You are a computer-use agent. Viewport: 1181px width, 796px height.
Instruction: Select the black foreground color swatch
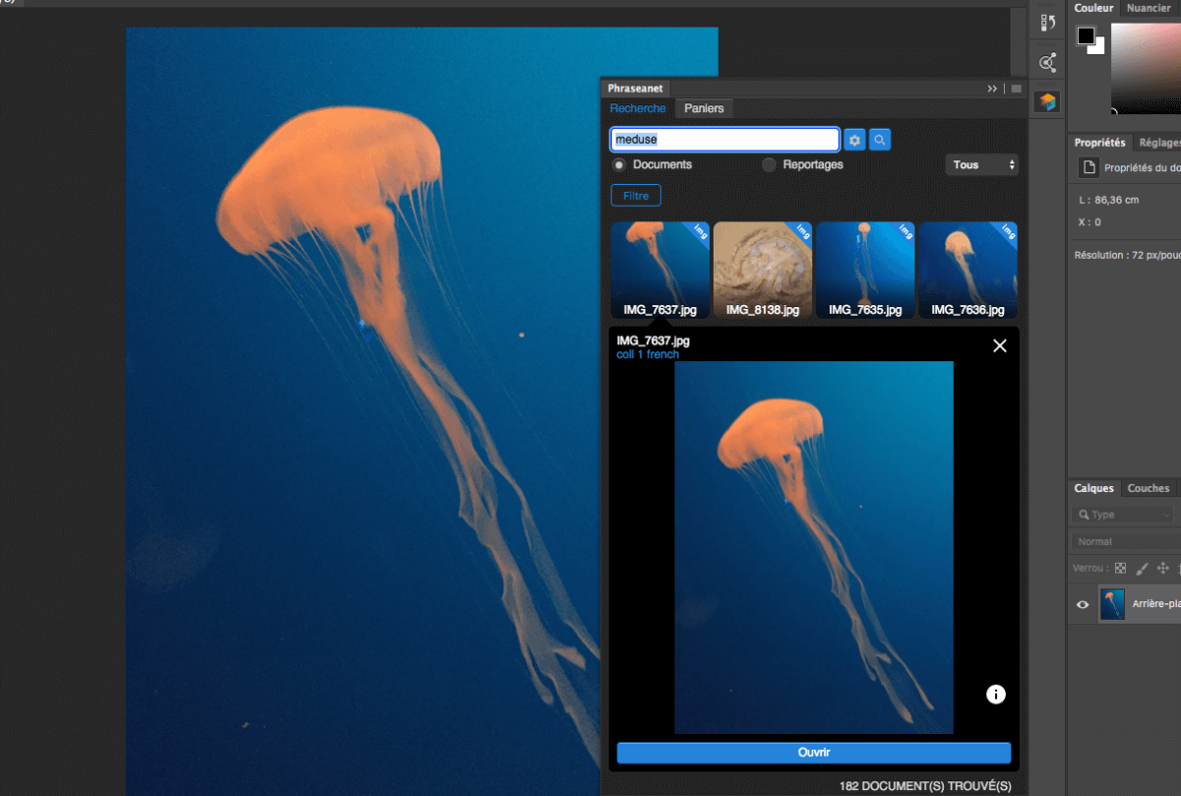(1084, 34)
